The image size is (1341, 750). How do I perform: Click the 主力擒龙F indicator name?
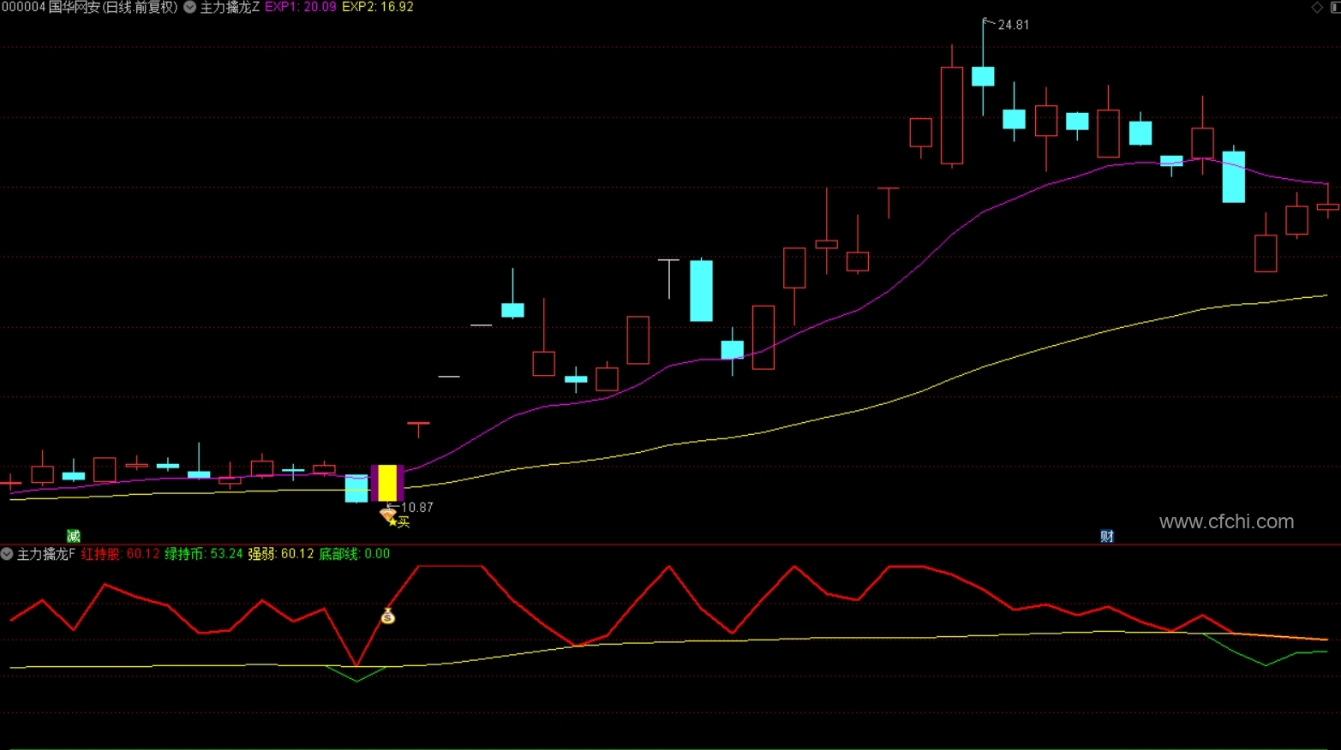tap(46, 554)
